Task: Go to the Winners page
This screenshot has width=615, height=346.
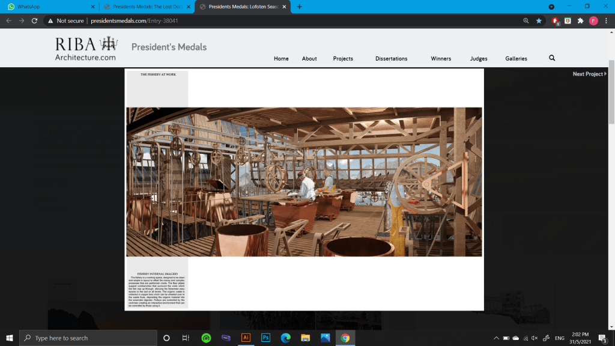Action: point(441,59)
